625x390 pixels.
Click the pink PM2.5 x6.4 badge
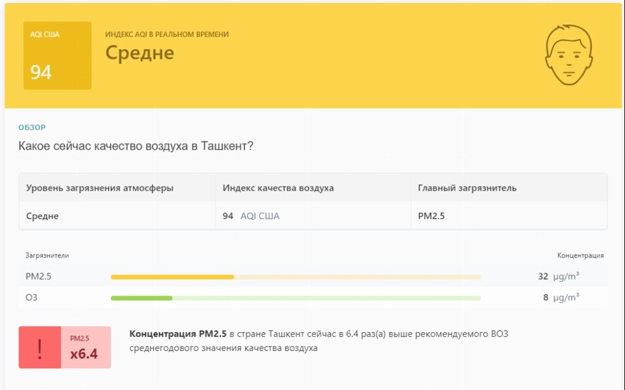(x=85, y=347)
